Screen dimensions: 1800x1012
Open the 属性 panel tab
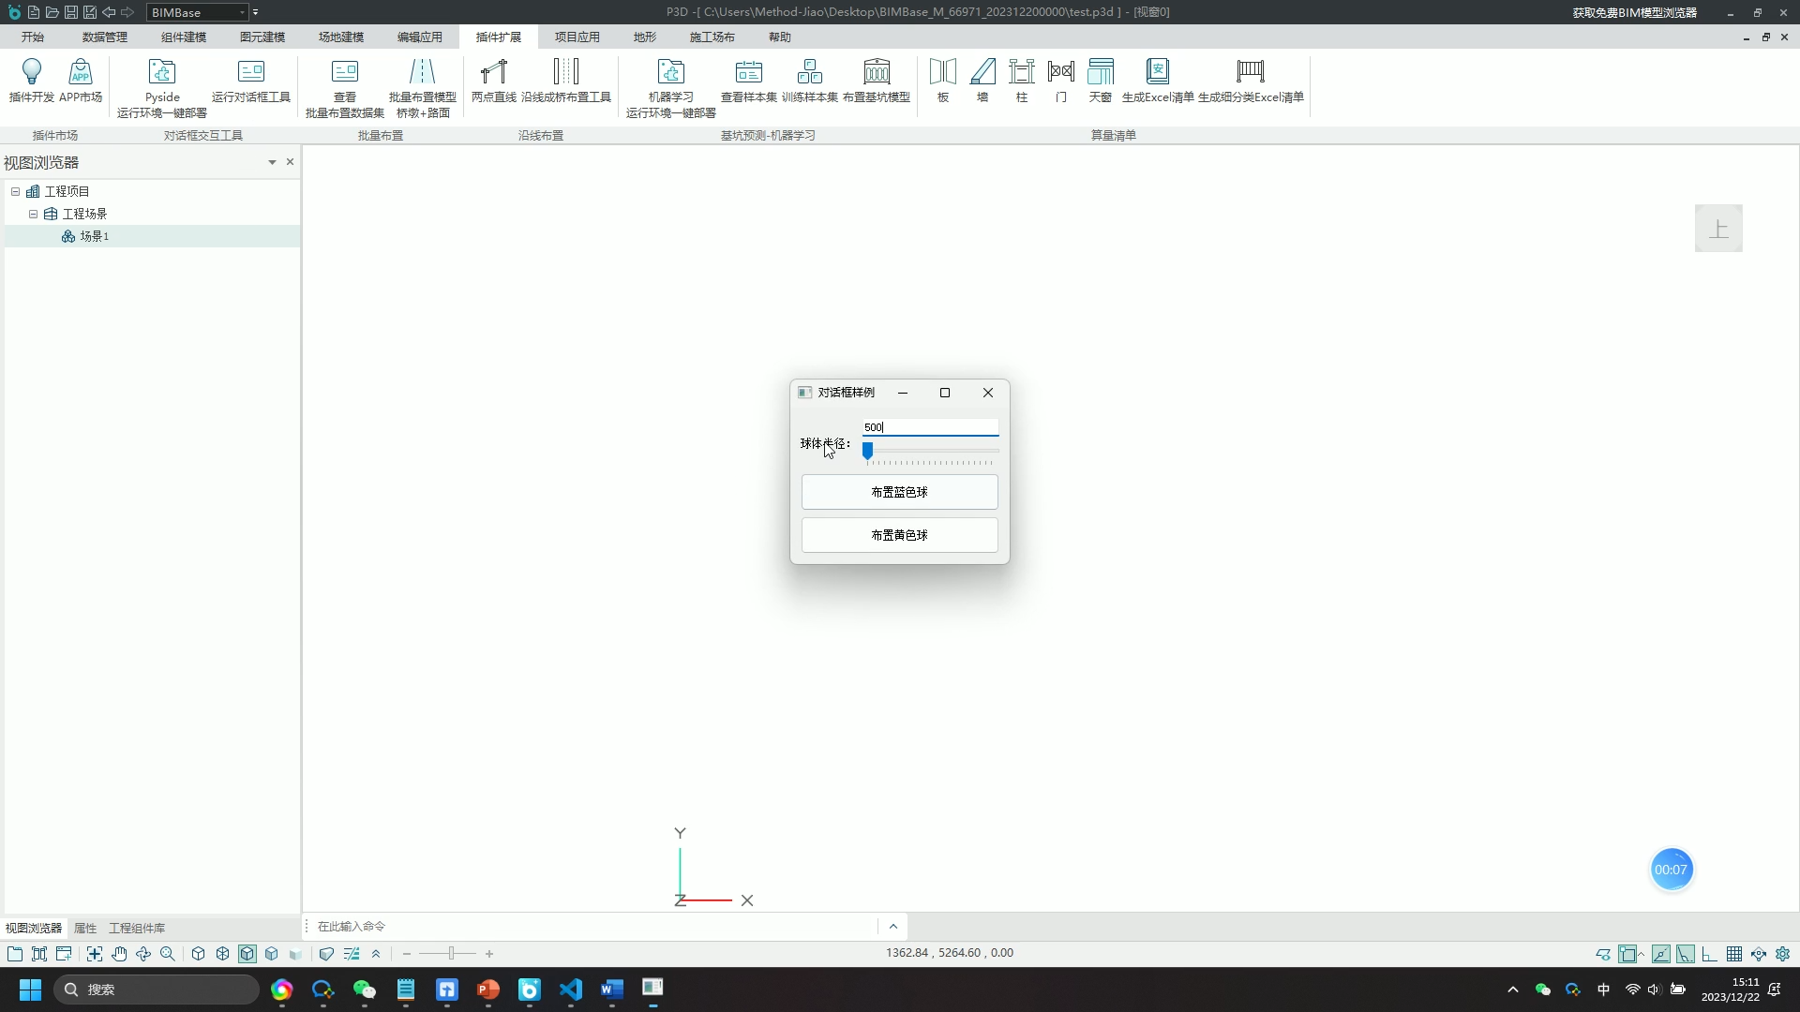[x=85, y=928]
